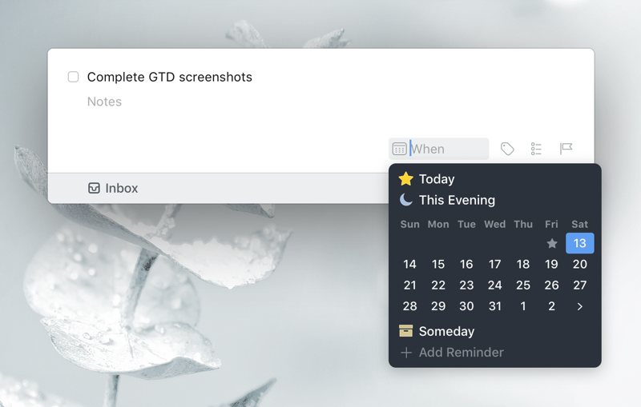The height and width of the screenshot is (407, 641).
Task: Pick date 21 in calendar
Action: 409,285
